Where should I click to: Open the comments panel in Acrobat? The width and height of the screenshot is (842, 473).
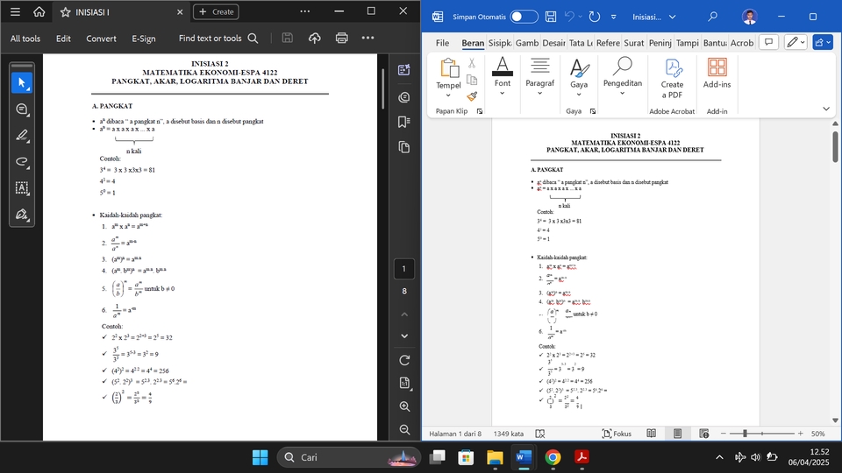[404, 97]
